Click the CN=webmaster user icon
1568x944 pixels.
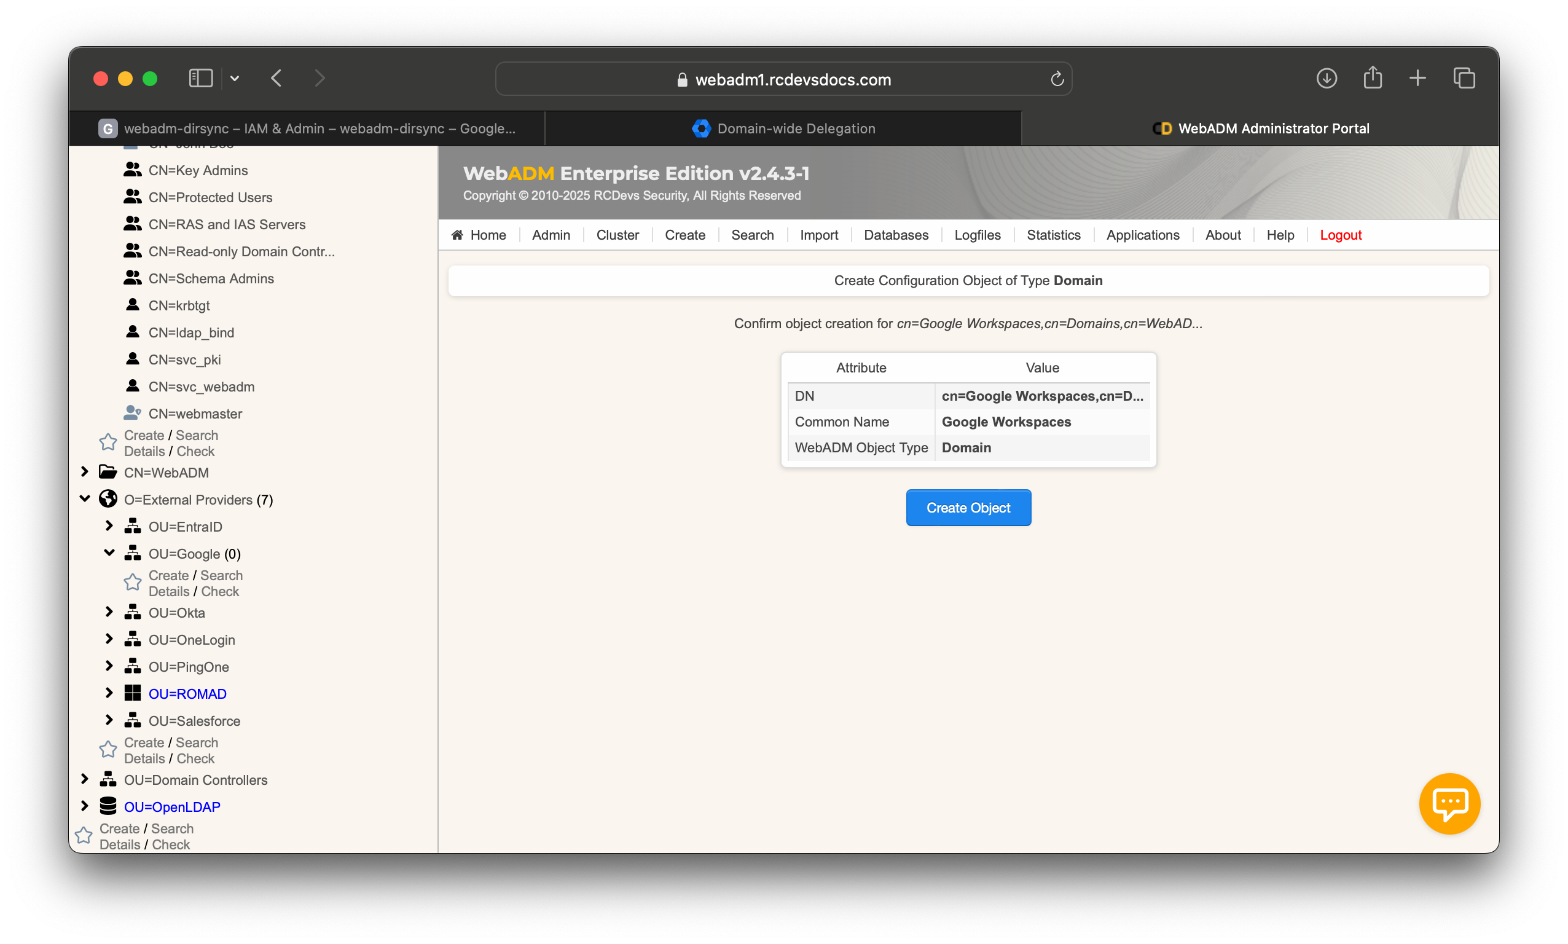132,413
